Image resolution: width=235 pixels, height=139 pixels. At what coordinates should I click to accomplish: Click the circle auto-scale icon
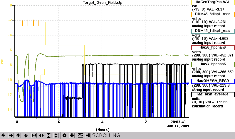point(64,135)
